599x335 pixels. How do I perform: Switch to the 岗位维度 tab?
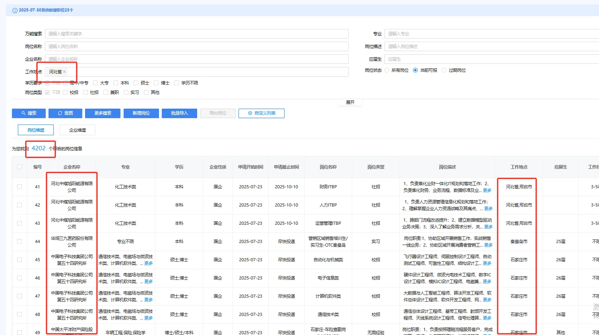[36, 130]
